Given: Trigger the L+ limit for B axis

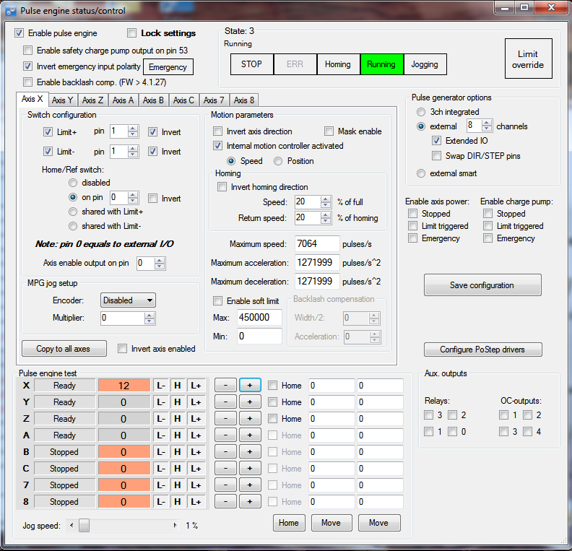Looking at the screenshot, I should click(x=196, y=452).
